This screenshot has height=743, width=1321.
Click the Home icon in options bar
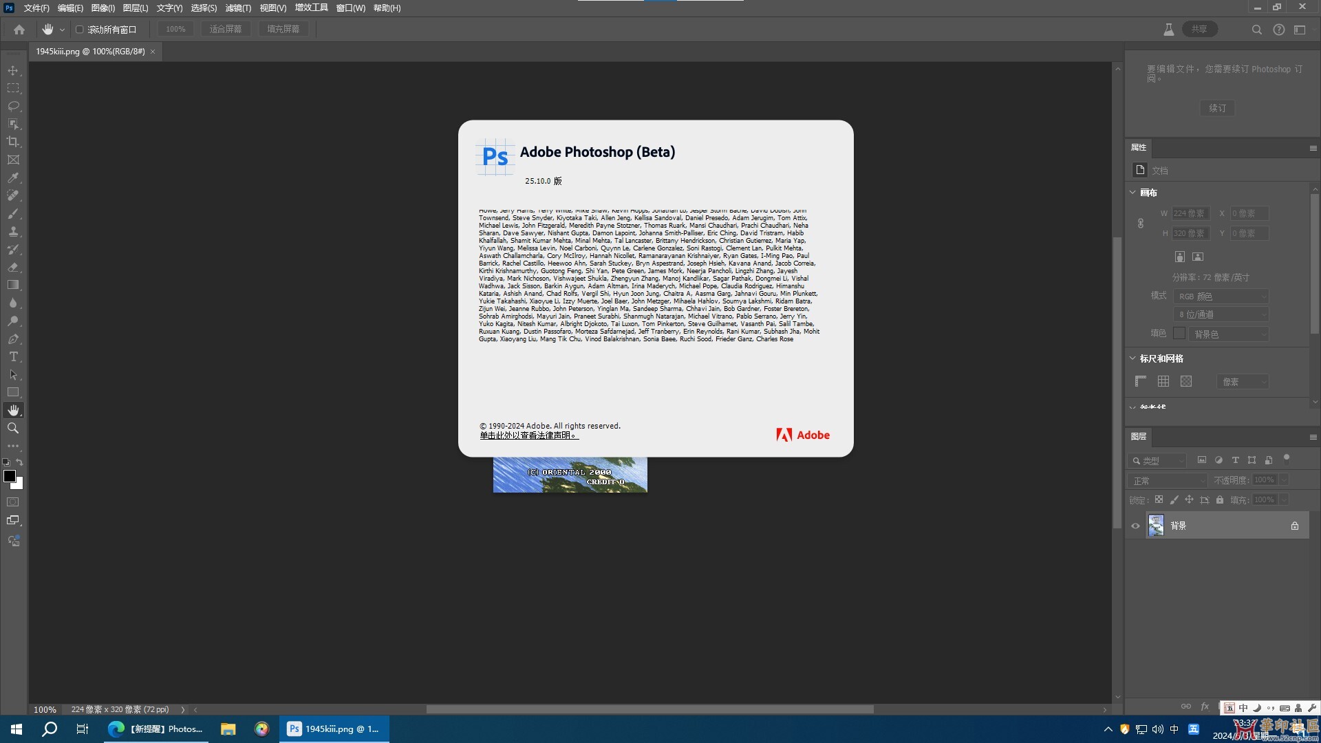pos(19,30)
